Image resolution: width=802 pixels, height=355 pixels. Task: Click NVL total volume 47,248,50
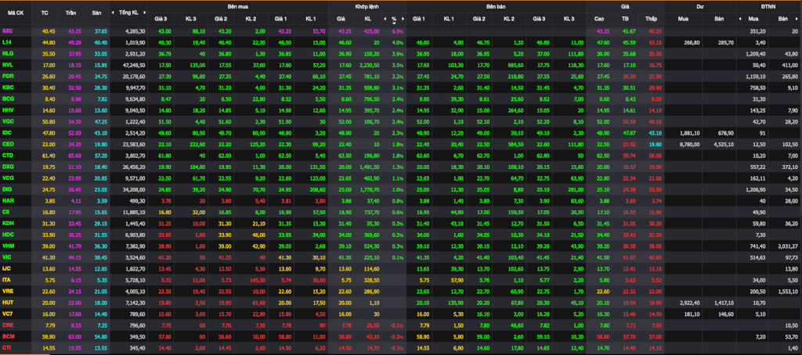pyautogui.click(x=135, y=65)
